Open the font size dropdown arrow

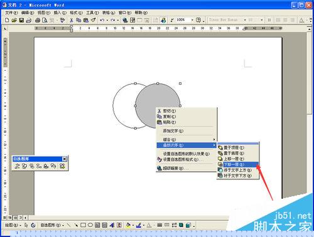coord(262,20)
